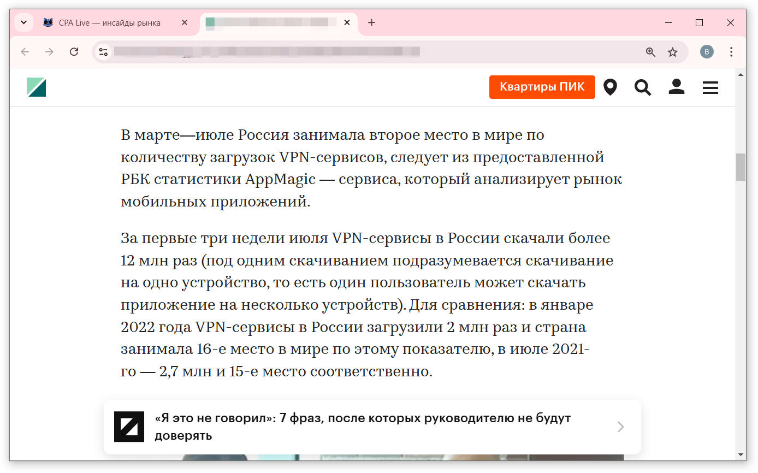Viewport: 758px width, 473px height.
Task: Click the paragraph starting 'В марте—июле Россия'
Action: point(371,168)
